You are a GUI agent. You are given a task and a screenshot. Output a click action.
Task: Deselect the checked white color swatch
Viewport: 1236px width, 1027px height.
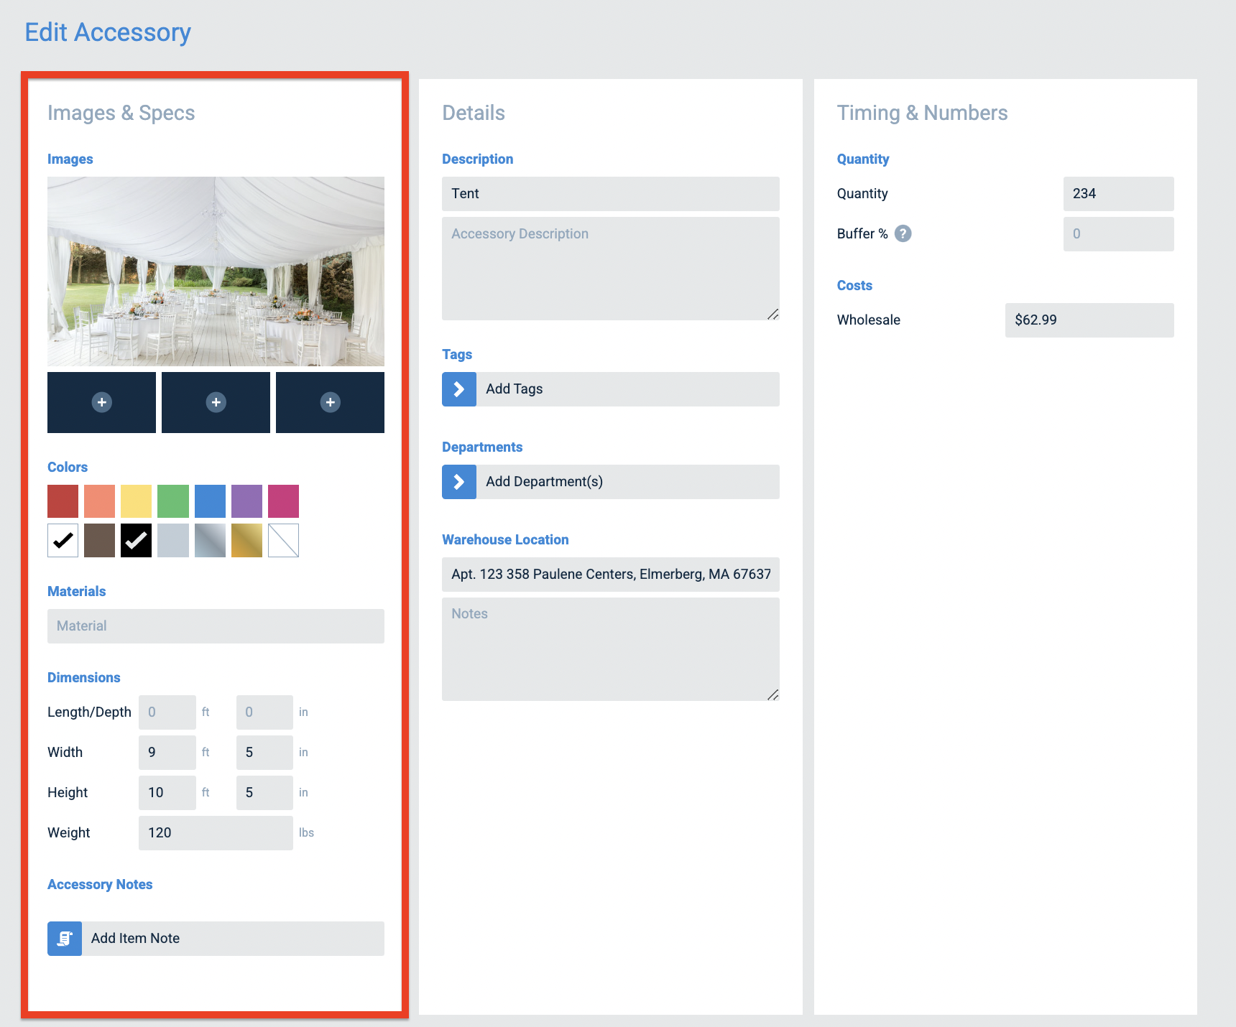(63, 540)
